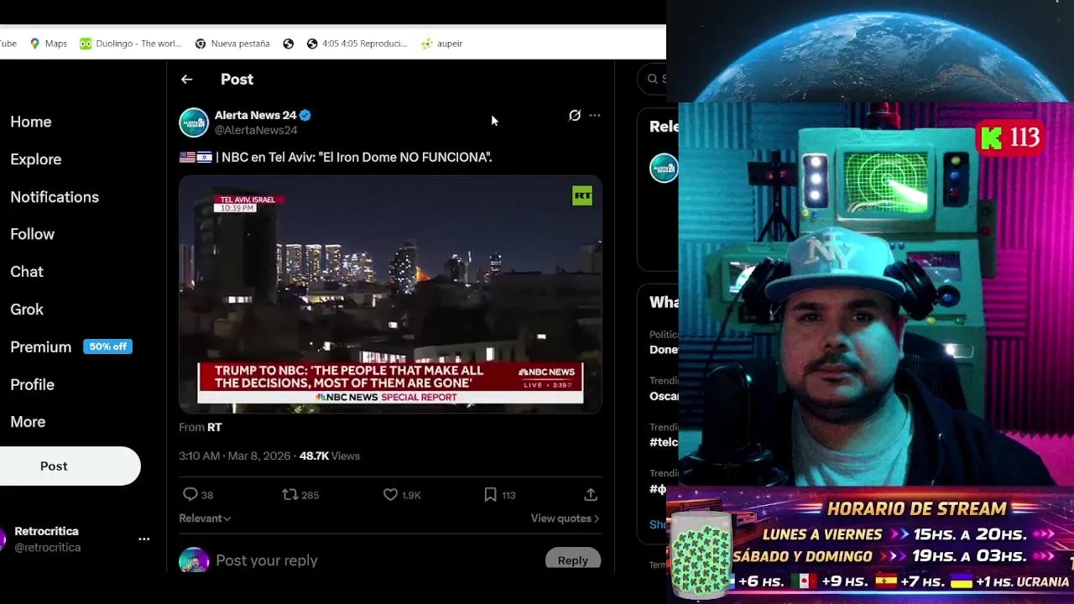Open the 4:05 Reproduci... bookmark
This screenshot has width=1074, height=604.
click(357, 44)
